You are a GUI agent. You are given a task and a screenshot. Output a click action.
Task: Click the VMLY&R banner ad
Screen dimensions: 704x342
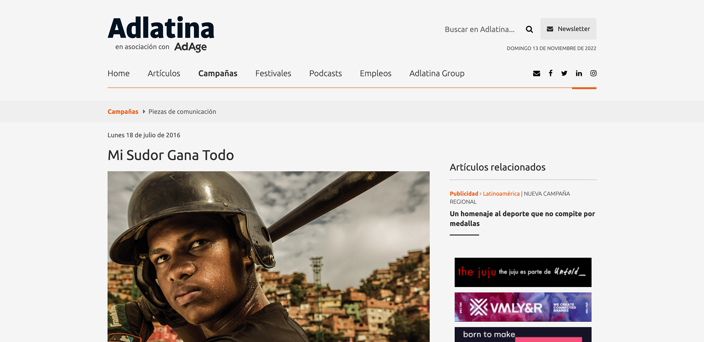coord(523,307)
